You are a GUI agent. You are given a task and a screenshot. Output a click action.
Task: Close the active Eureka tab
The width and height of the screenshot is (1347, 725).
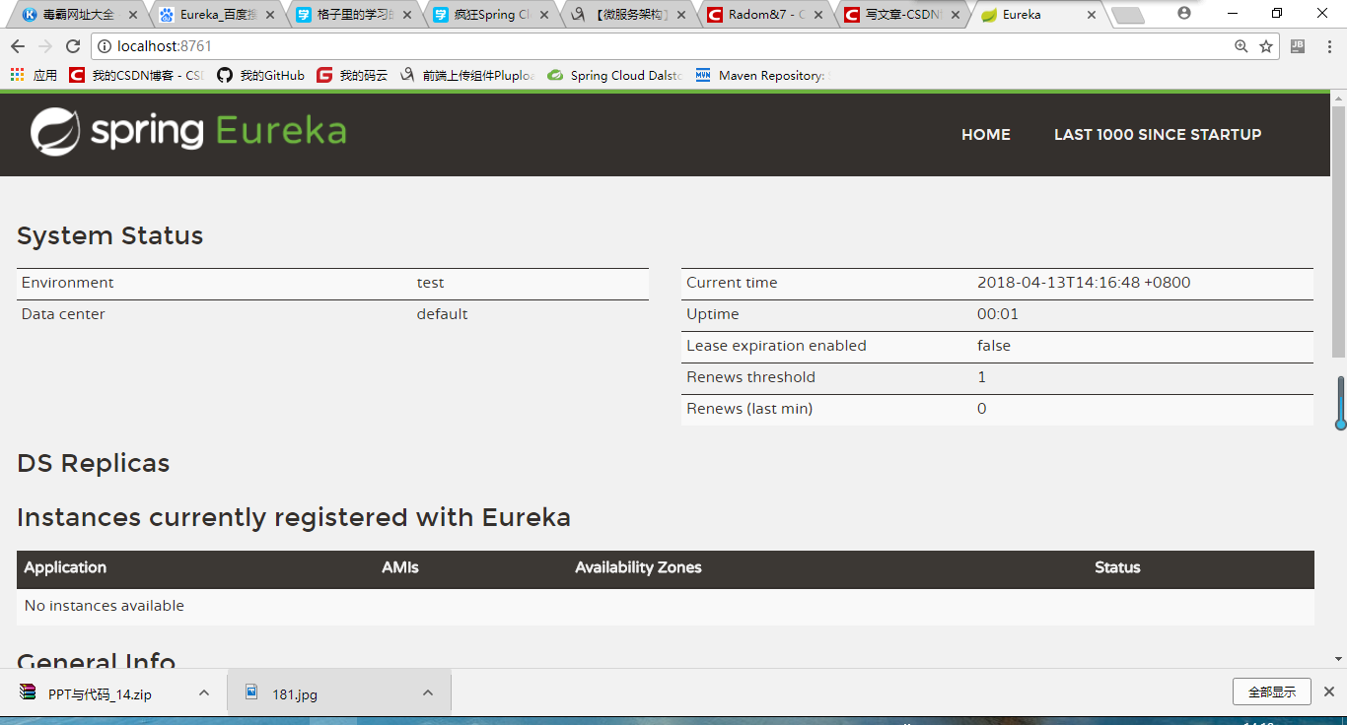(1092, 15)
